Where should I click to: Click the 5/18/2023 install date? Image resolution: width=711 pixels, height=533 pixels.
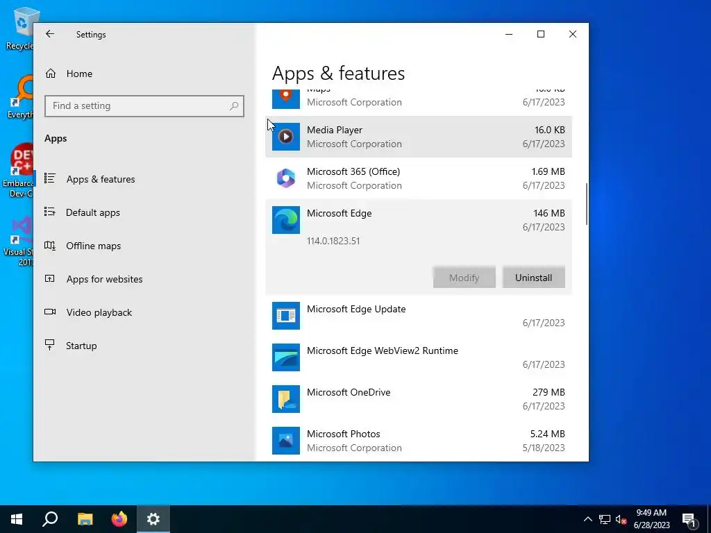pyautogui.click(x=544, y=448)
